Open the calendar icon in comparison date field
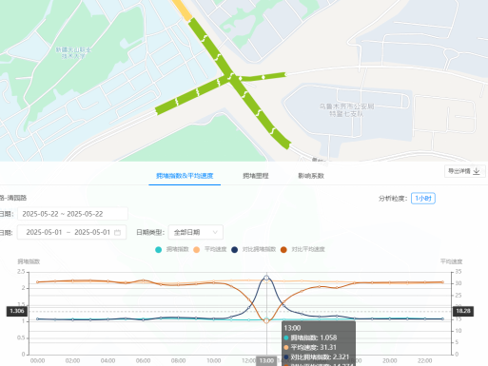 [117, 232]
